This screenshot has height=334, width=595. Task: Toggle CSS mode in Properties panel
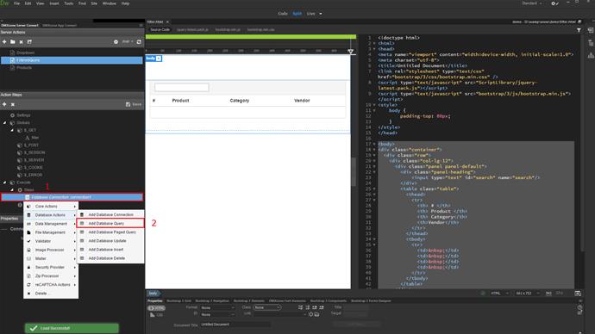point(156,315)
